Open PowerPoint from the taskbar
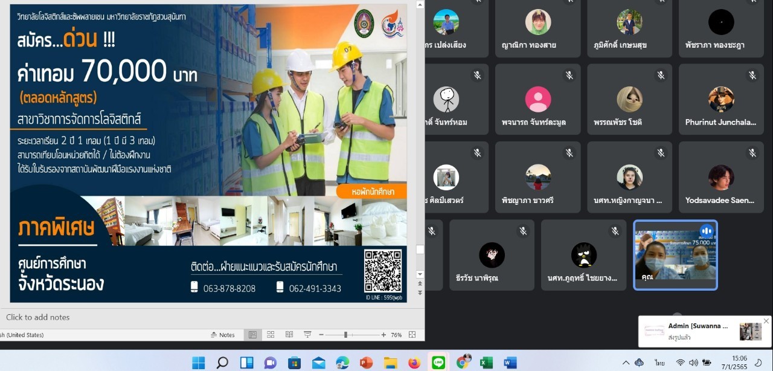The height and width of the screenshot is (371, 773). (366, 363)
